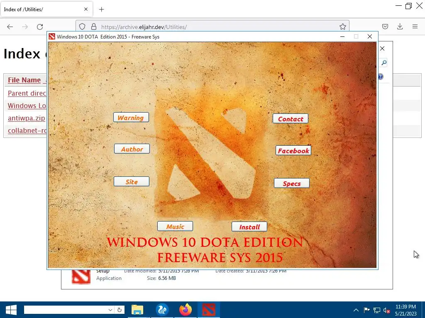Click the DOTA installer taskbar icon
The width and height of the screenshot is (425, 318).
(208, 310)
